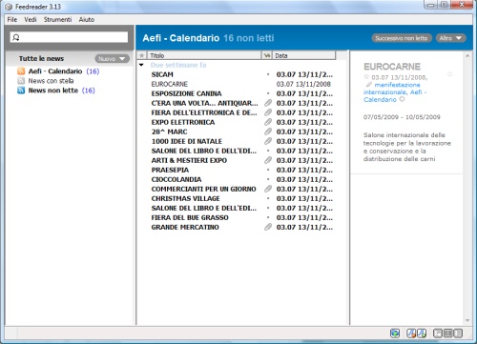Viewport: 477px width, 344px height.
Task: Open the Altro dropdown
Action: pos(450,38)
